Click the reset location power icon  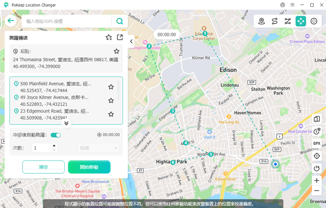point(317,168)
